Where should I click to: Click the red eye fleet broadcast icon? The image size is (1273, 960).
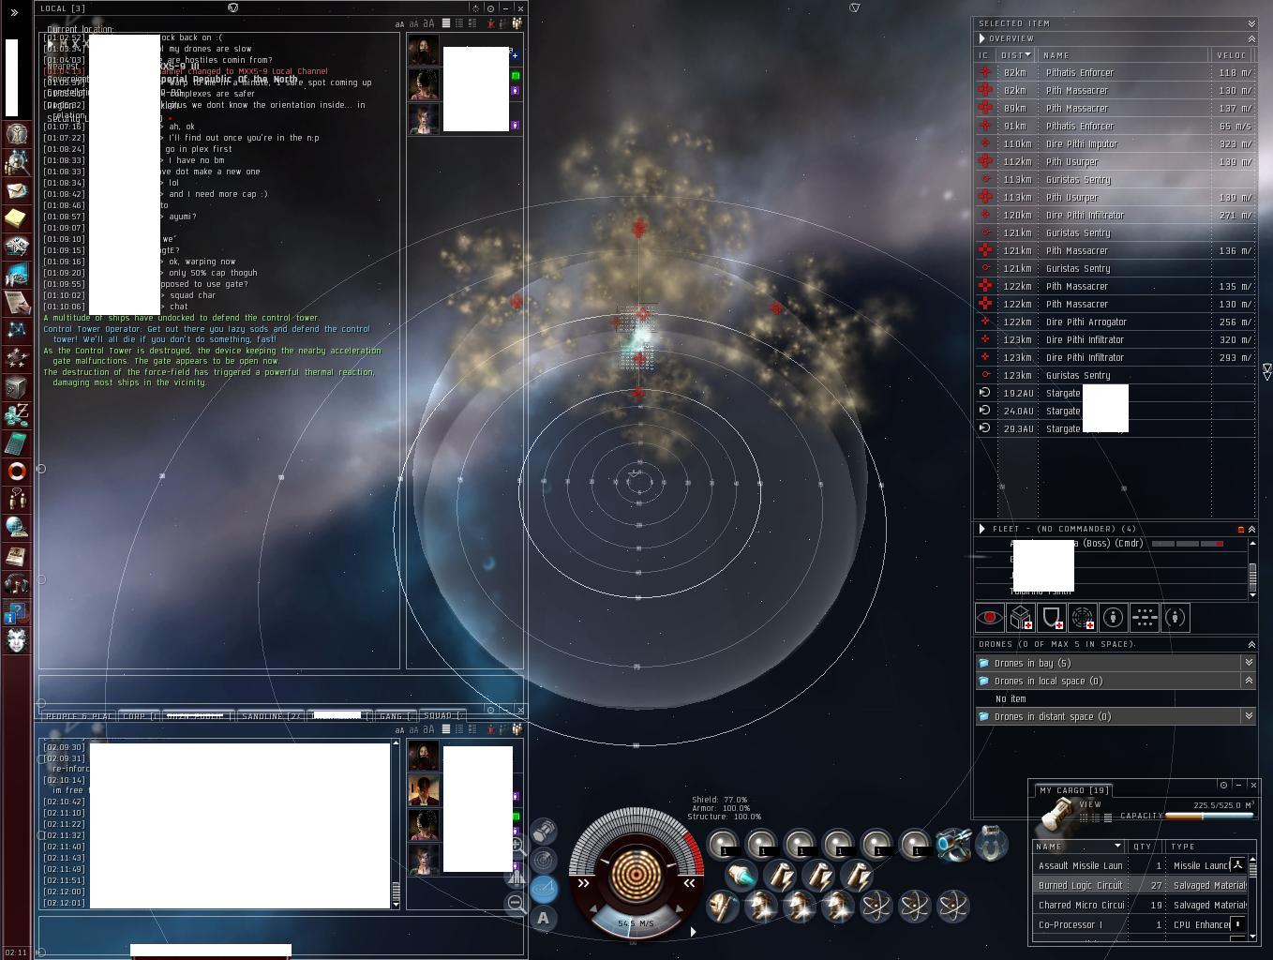(990, 618)
